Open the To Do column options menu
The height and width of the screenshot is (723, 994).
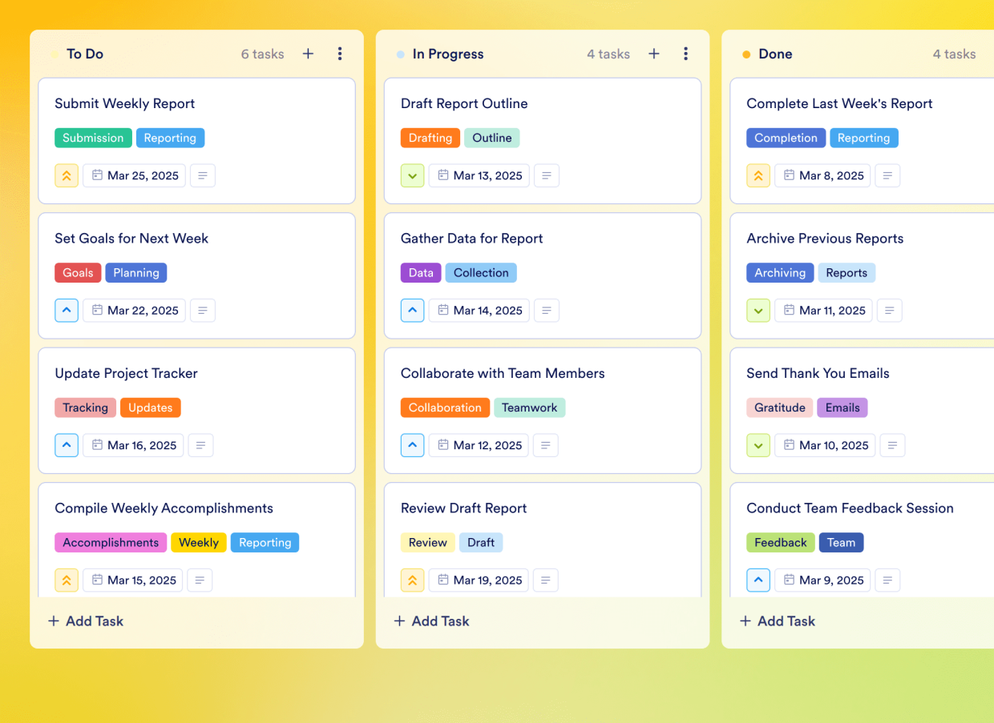(340, 54)
